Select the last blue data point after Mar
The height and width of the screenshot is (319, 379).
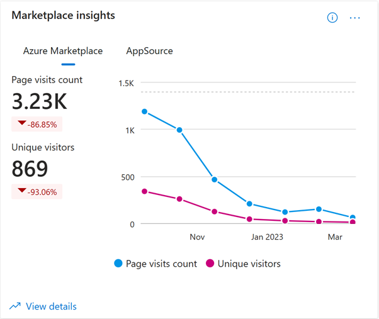(x=353, y=217)
